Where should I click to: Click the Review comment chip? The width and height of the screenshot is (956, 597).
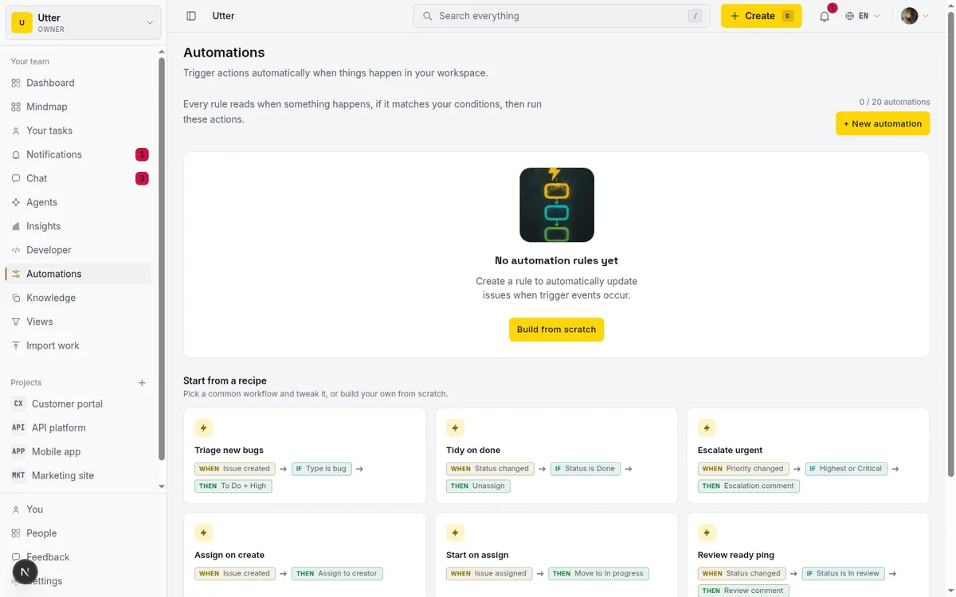pyautogui.click(x=743, y=591)
